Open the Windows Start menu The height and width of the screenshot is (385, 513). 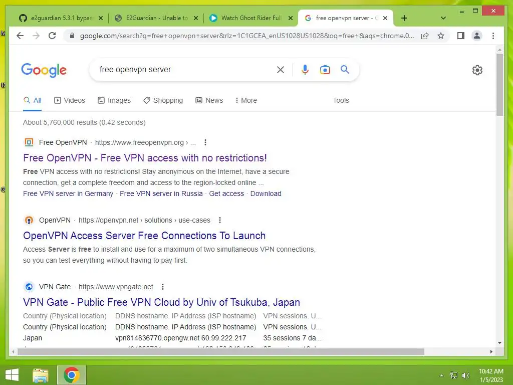coord(12,375)
